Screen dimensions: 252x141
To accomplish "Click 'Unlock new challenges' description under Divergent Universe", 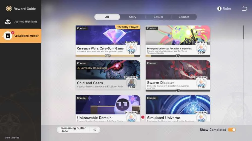I will [167, 52].
